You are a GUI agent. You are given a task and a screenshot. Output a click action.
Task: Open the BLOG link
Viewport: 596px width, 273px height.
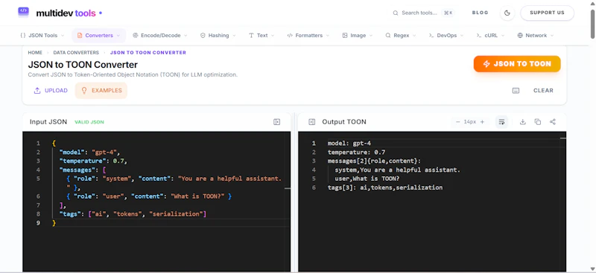480,13
